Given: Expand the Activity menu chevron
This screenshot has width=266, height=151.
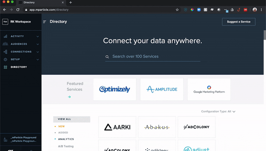Looking at the screenshot, I should click(38, 36).
